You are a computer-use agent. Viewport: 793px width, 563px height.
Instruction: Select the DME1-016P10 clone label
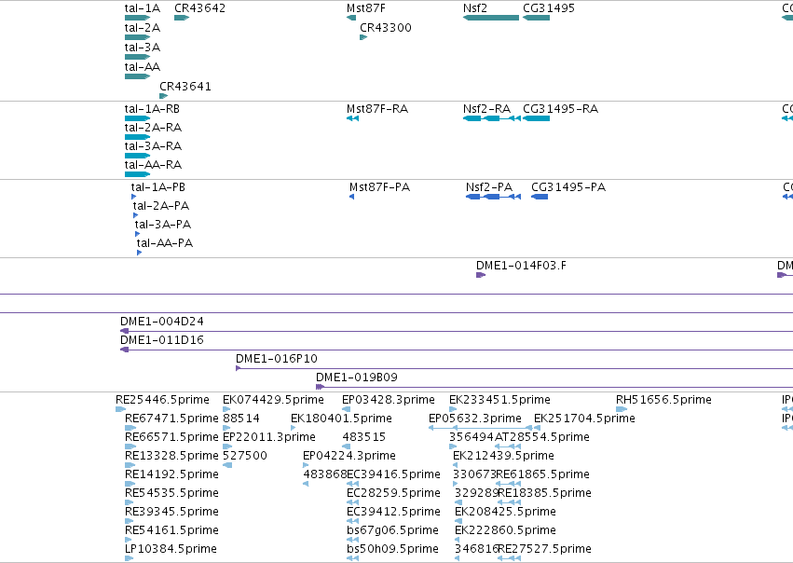tap(277, 359)
